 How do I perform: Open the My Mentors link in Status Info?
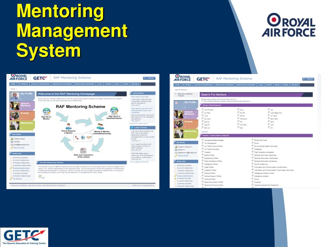tap(17, 178)
